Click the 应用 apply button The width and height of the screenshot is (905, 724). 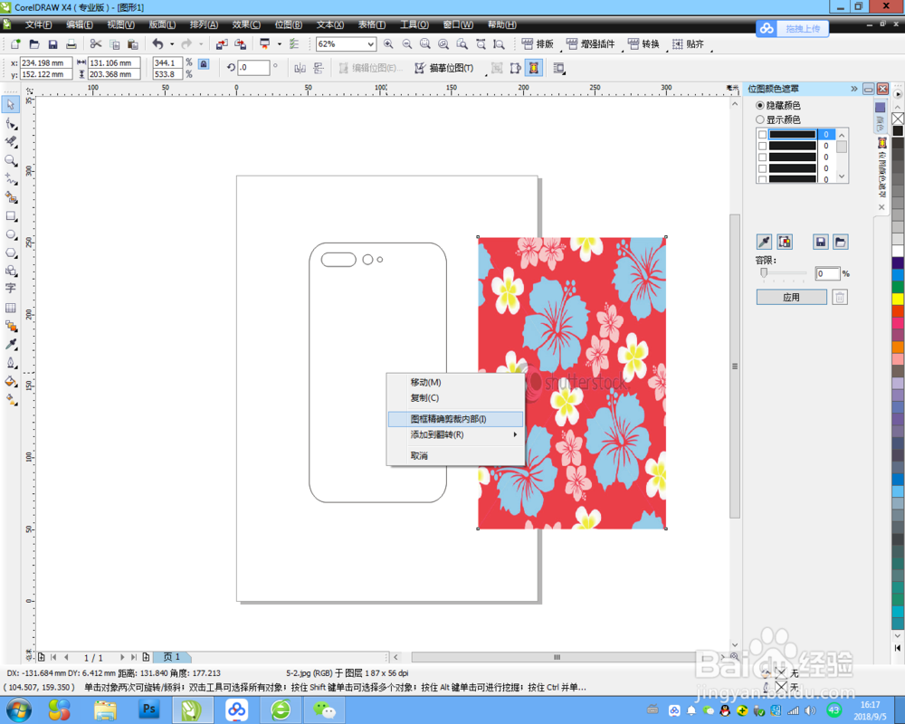pos(791,298)
